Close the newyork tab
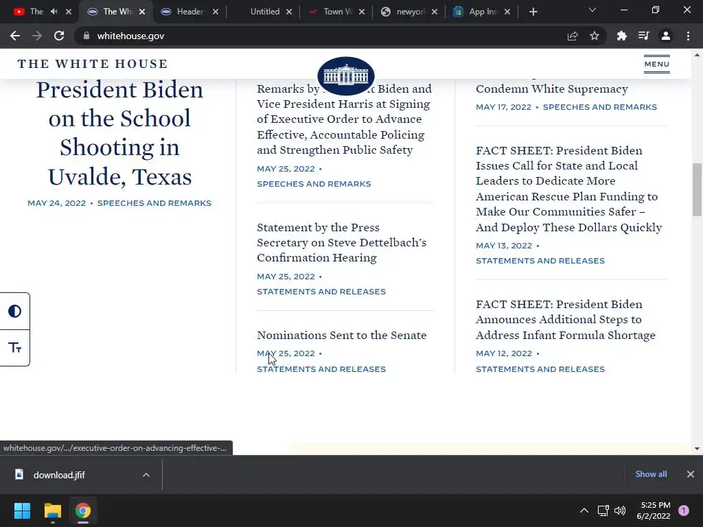 (435, 12)
